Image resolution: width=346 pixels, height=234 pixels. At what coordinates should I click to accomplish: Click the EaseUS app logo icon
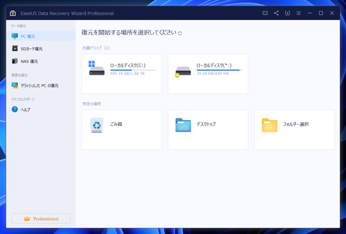point(13,13)
